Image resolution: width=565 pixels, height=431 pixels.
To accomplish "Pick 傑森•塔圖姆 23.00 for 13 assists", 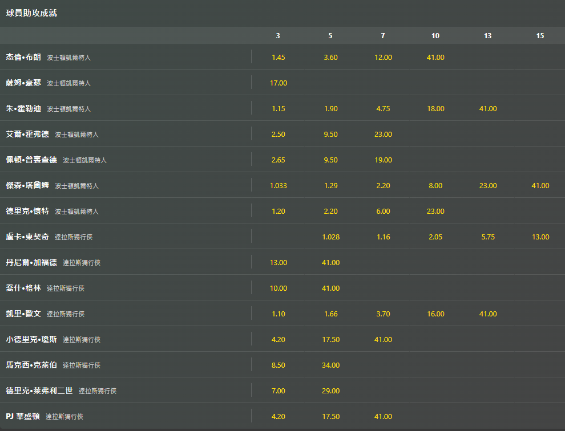I will click(x=488, y=185).
